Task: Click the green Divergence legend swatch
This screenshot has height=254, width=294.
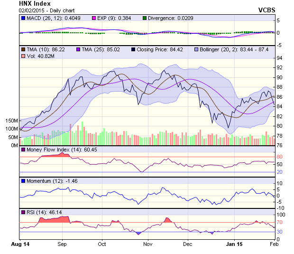Action: (145, 18)
